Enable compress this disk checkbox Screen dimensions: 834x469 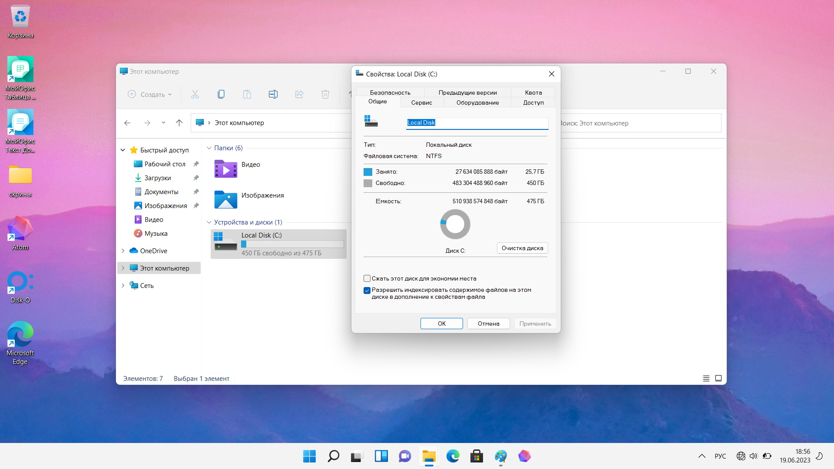coord(367,278)
